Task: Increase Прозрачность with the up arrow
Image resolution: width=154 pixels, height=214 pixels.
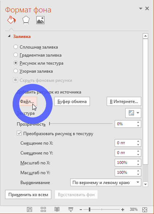Action: 138,122
